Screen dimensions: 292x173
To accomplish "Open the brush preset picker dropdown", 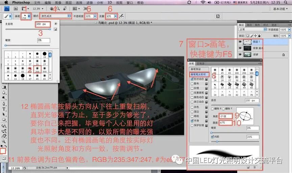I will (x=29, y=16).
